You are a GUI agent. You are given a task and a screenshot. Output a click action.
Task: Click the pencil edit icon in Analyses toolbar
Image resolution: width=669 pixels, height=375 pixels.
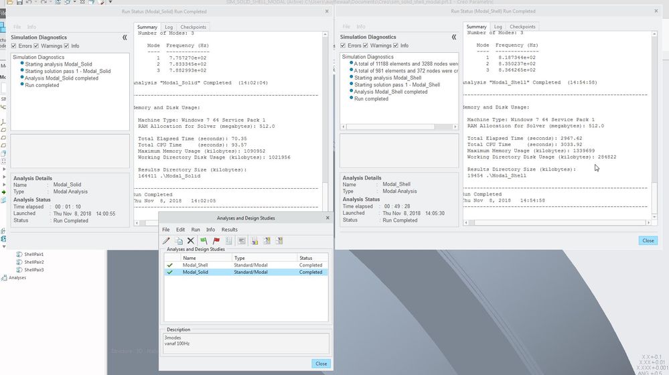166,241
